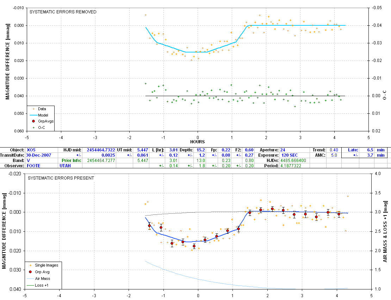Click the UT mid uncertainty 0.061

click(x=143, y=155)
